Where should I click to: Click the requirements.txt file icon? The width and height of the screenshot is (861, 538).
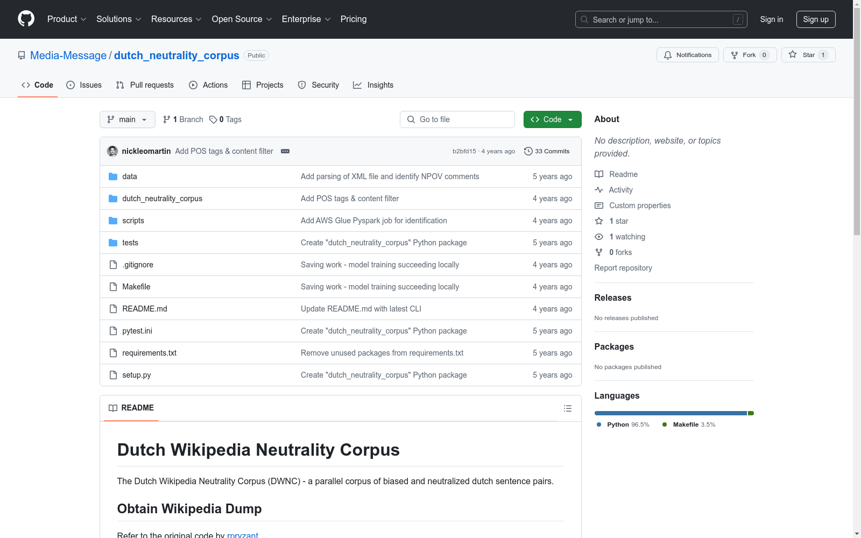coord(113,353)
